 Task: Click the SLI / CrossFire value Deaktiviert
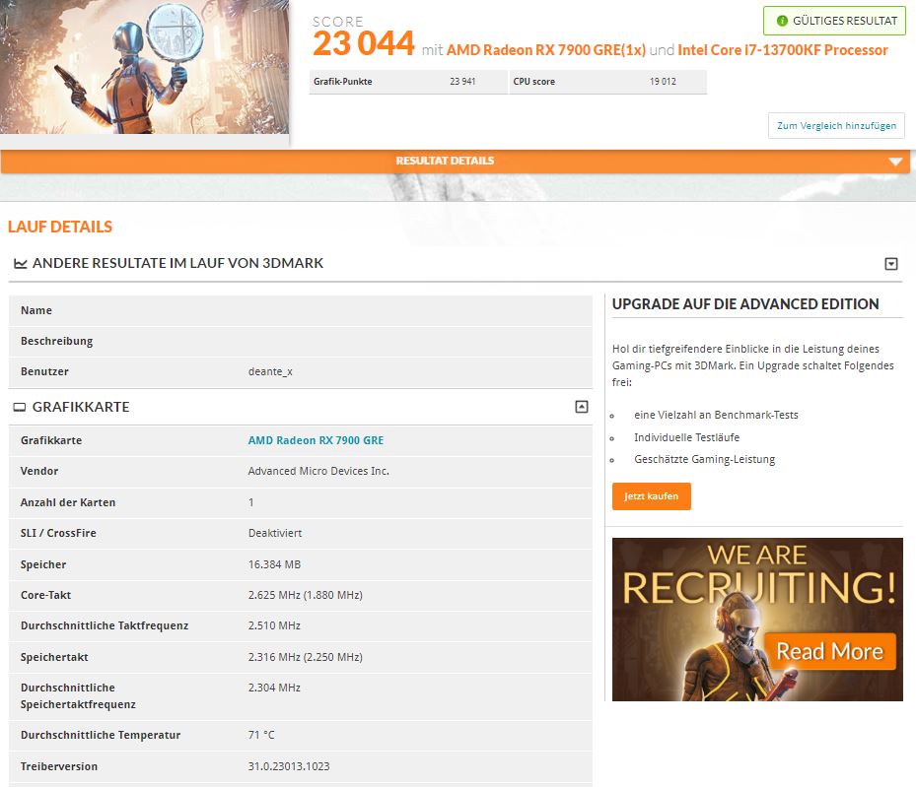tap(274, 533)
